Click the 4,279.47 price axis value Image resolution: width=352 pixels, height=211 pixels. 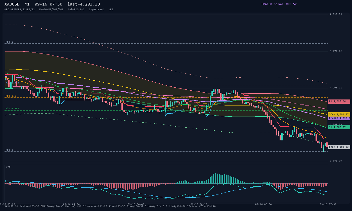pyautogui.click(x=336, y=161)
